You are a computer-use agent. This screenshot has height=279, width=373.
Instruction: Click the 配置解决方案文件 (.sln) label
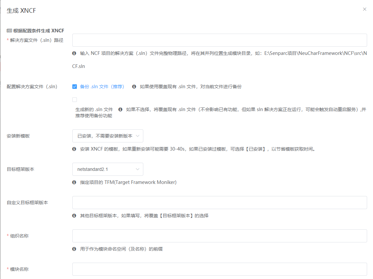(32, 87)
